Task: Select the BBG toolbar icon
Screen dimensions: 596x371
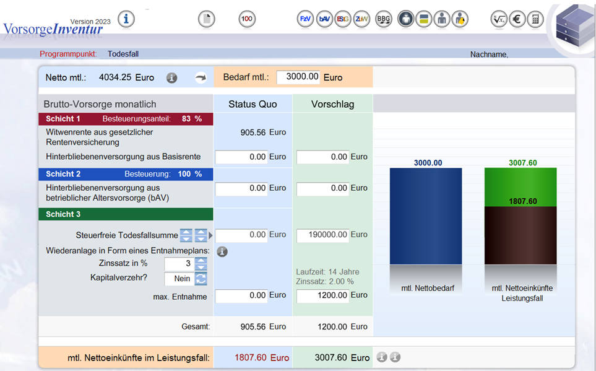Action: tap(384, 19)
